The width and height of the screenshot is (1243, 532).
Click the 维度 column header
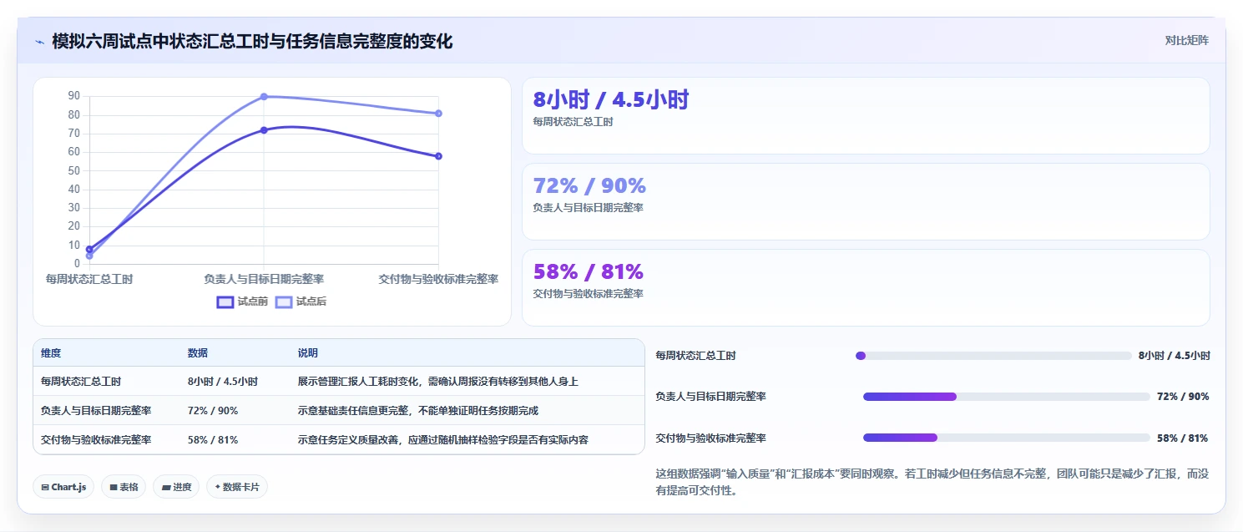coord(51,353)
